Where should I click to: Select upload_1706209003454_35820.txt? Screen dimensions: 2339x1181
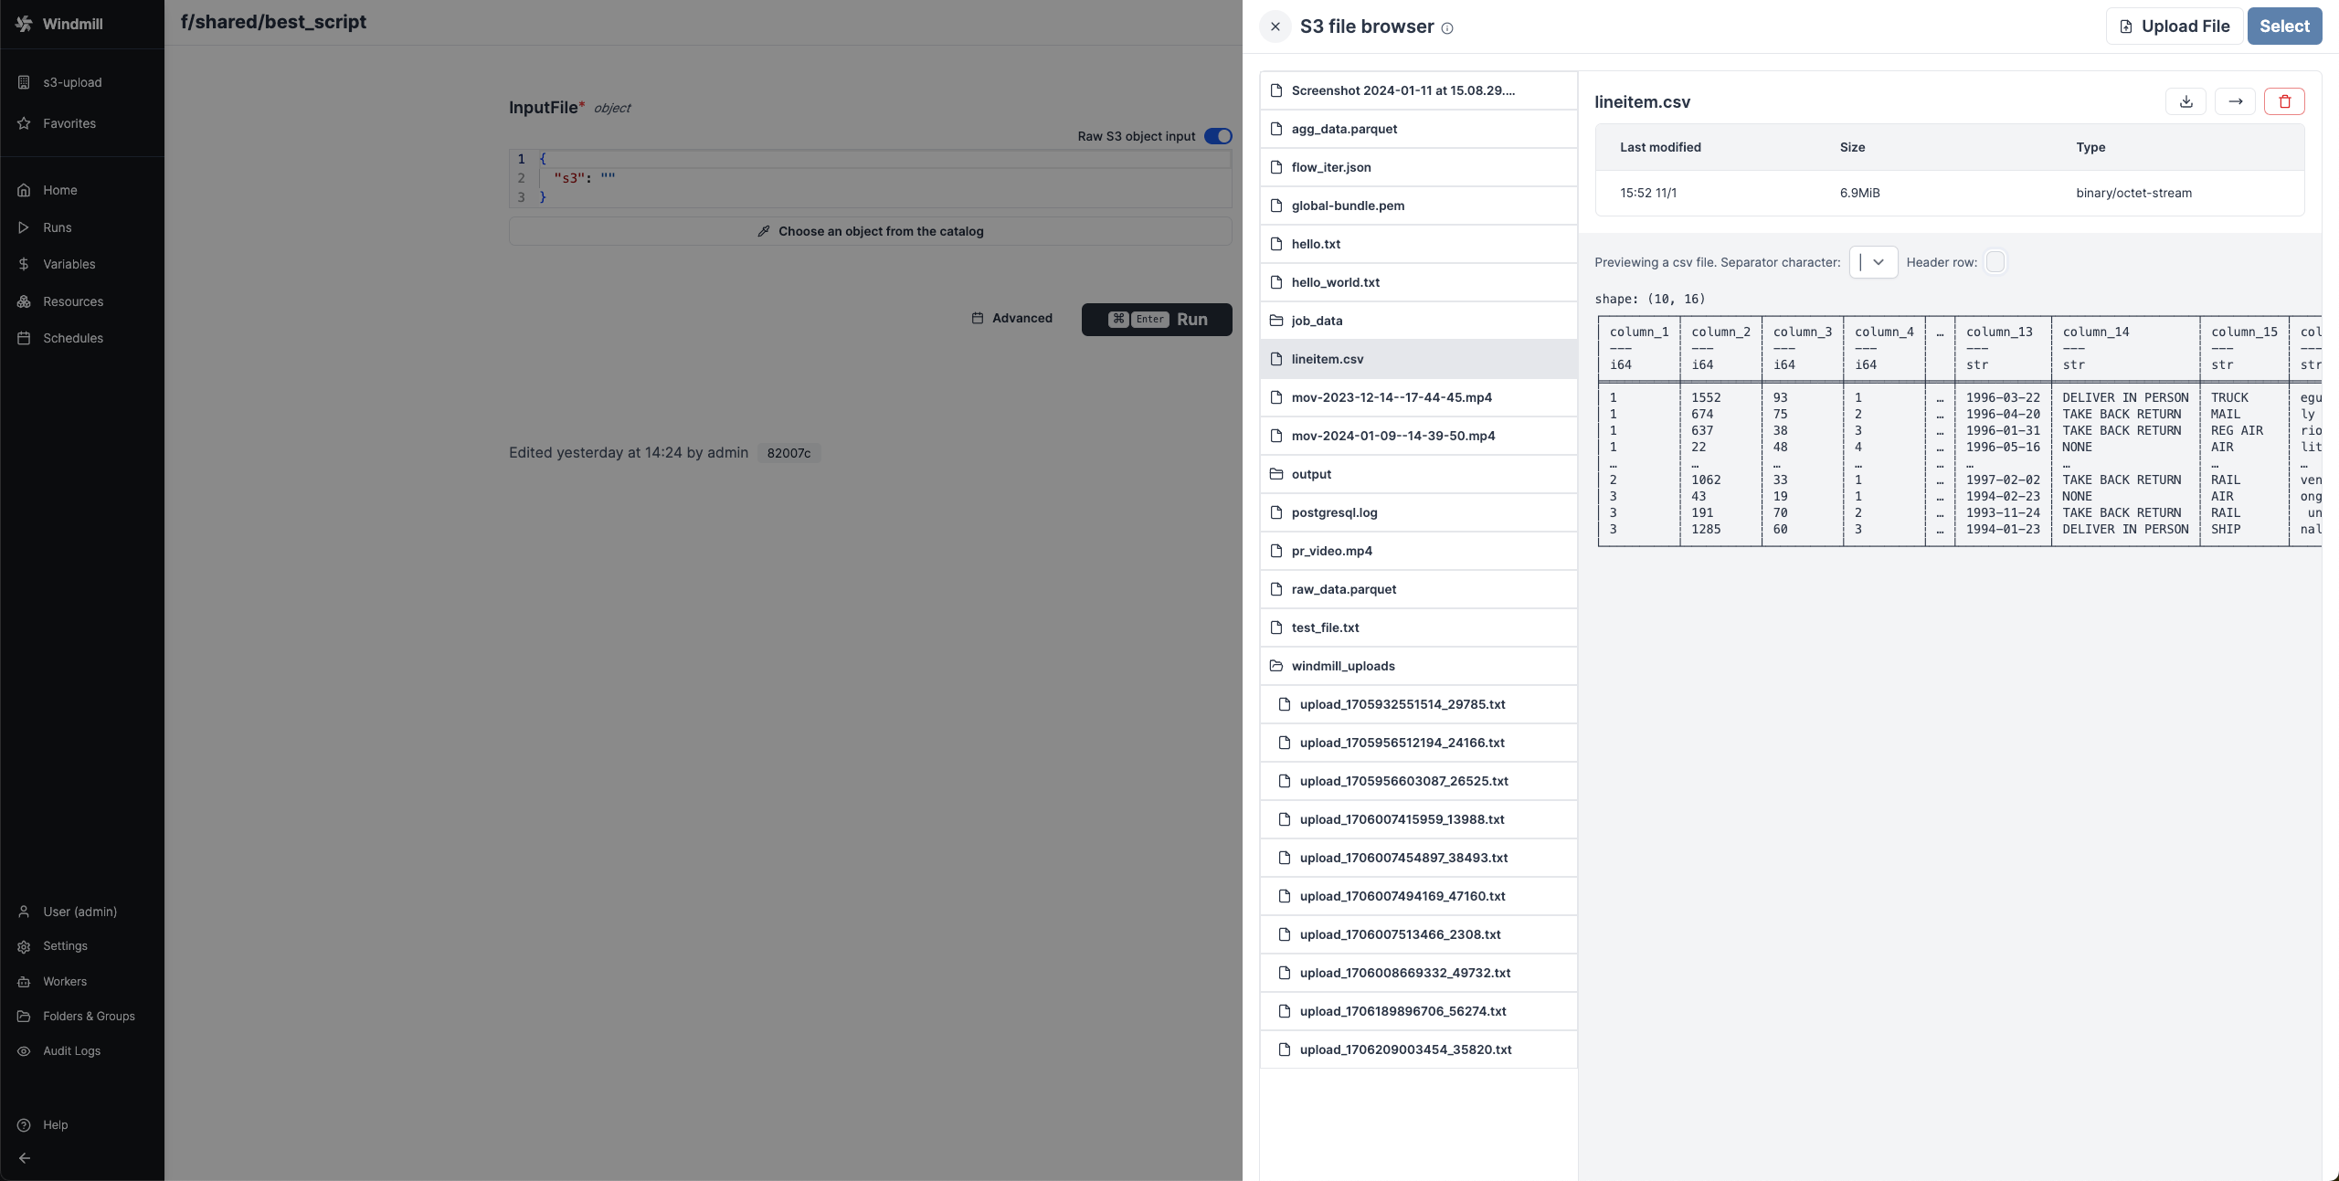(x=1418, y=1049)
